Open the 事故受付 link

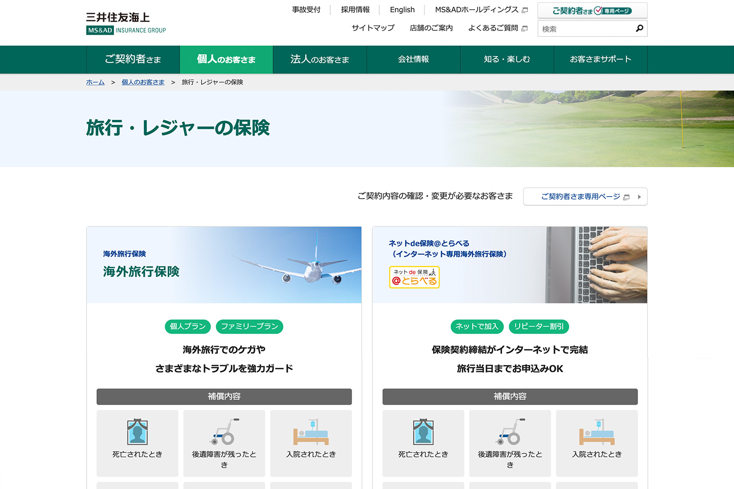pyautogui.click(x=306, y=10)
